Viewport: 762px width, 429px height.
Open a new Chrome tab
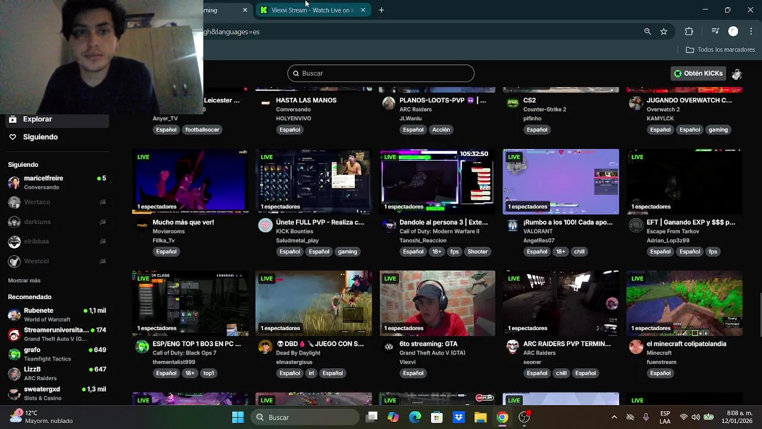point(382,10)
